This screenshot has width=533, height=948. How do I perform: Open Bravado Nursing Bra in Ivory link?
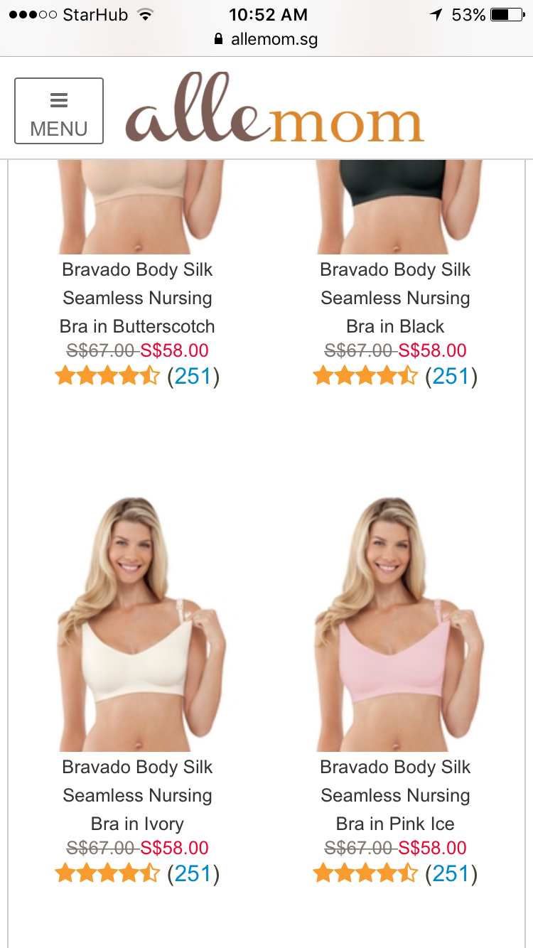pyautogui.click(x=137, y=795)
